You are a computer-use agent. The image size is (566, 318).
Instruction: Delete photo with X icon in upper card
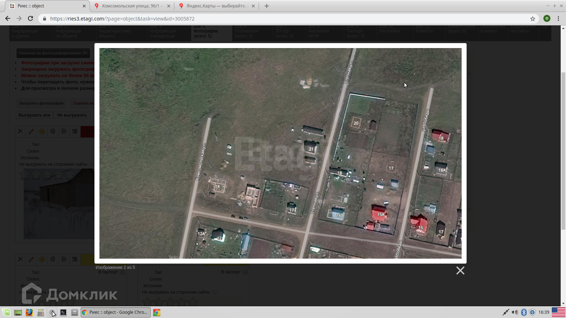pyautogui.click(x=20, y=131)
